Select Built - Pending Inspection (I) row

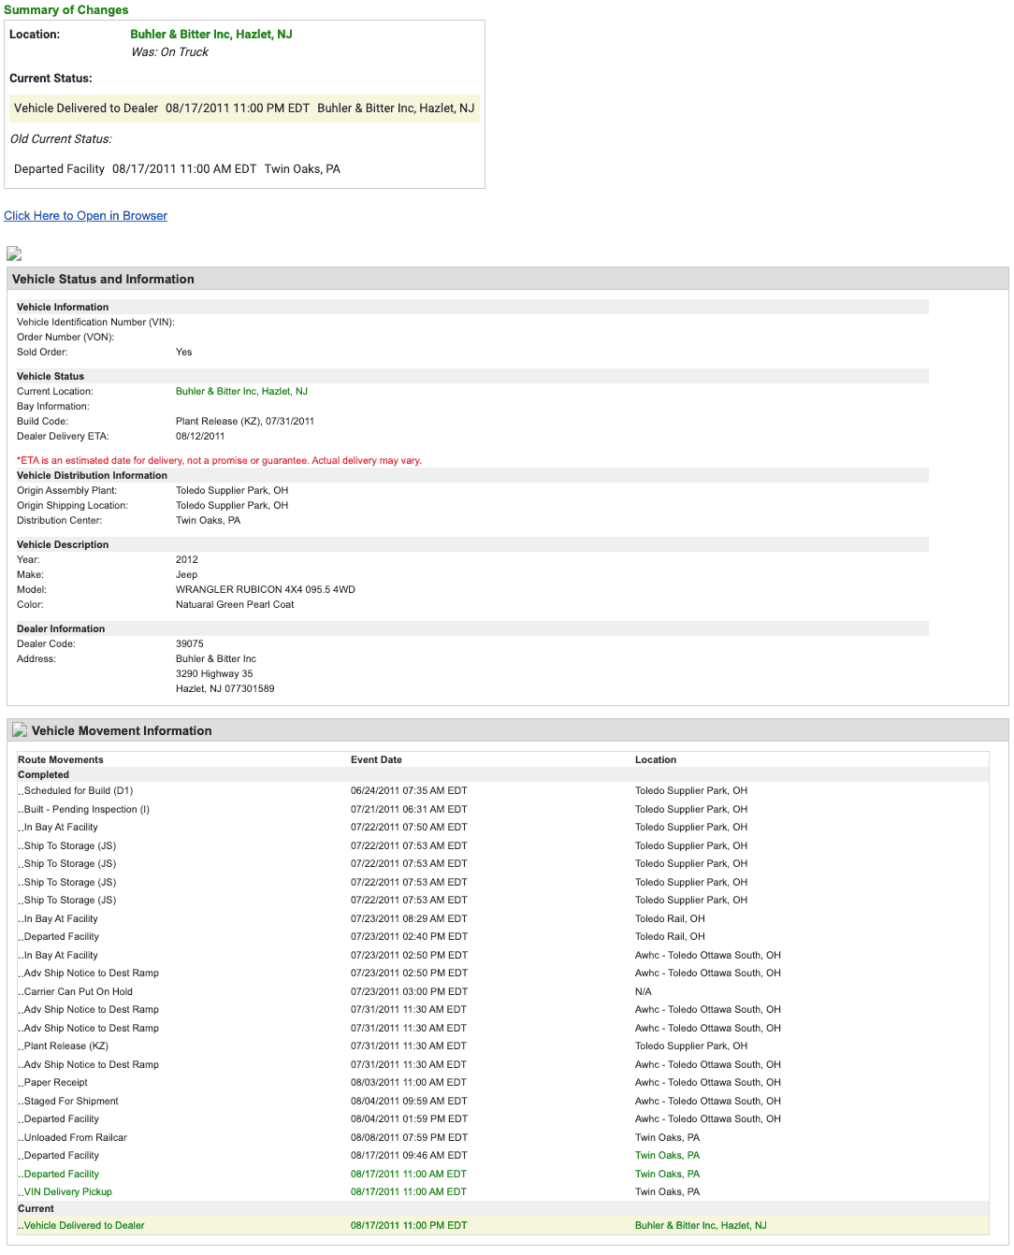coord(503,809)
